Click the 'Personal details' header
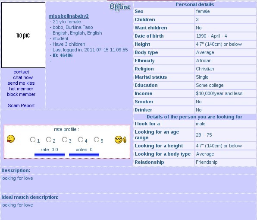257x220 pixels. coord(195,4)
